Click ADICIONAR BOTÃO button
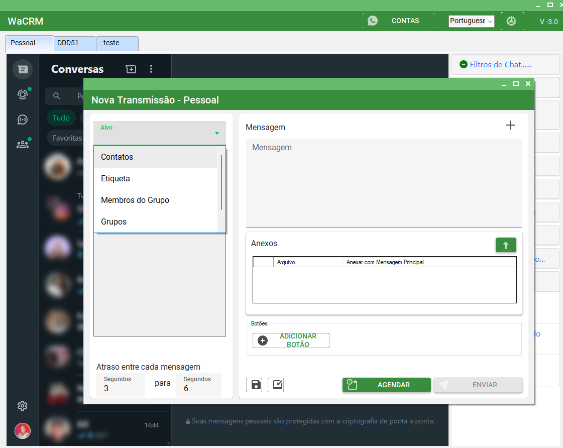 [x=291, y=341]
